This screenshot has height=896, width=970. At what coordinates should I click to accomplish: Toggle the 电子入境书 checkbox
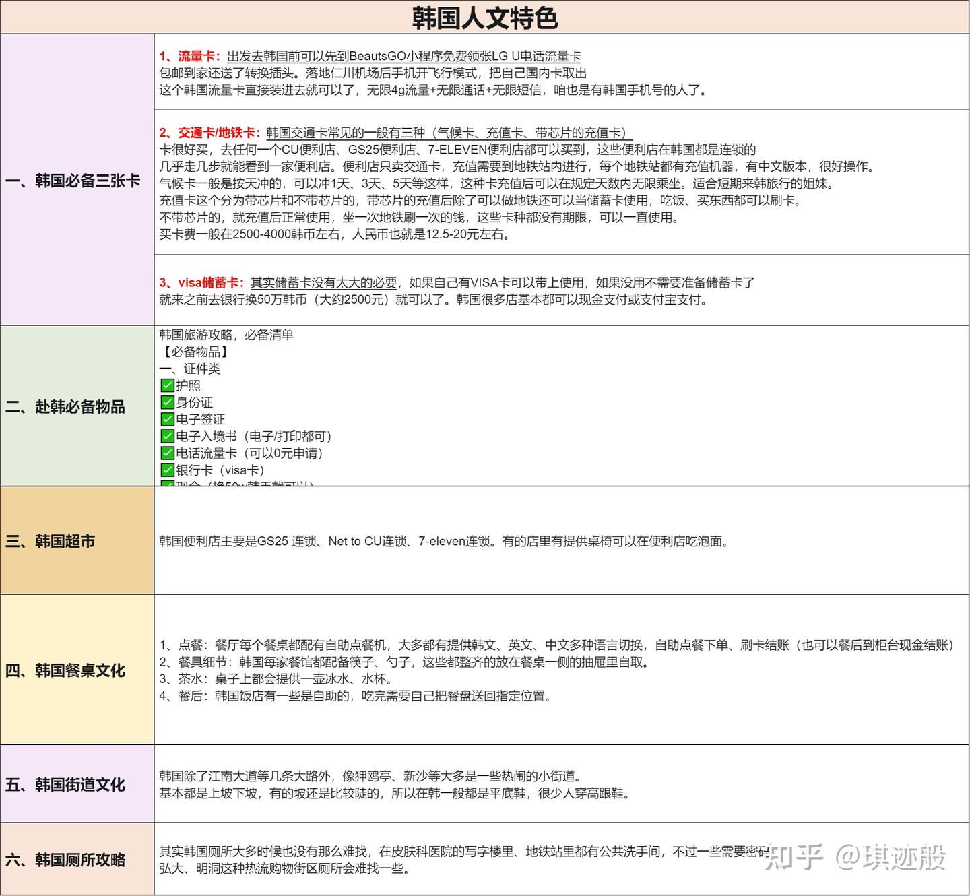pyautogui.click(x=167, y=436)
